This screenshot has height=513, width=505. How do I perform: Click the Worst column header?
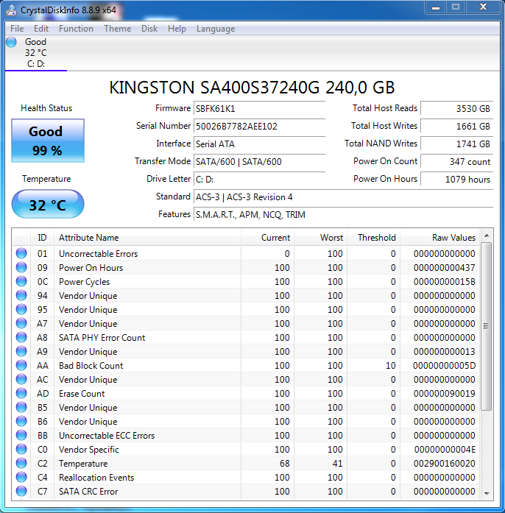(x=321, y=238)
